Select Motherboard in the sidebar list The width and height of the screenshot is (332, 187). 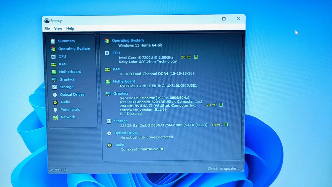pyautogui.click(x=70, y=72)
